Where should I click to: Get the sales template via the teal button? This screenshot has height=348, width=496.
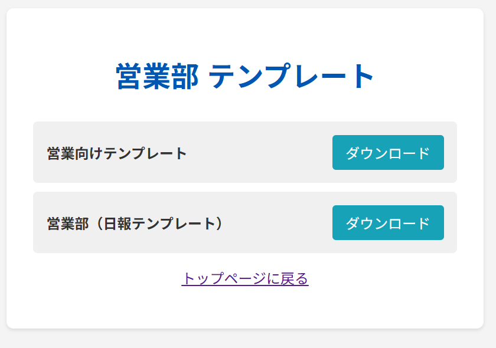tap(388, 152)
